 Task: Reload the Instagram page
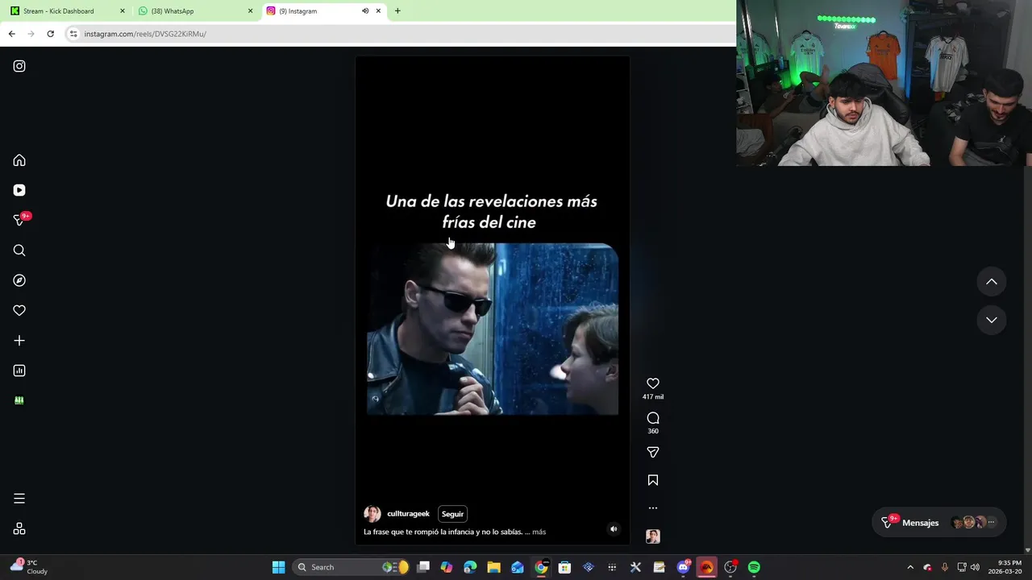(50, 34)
